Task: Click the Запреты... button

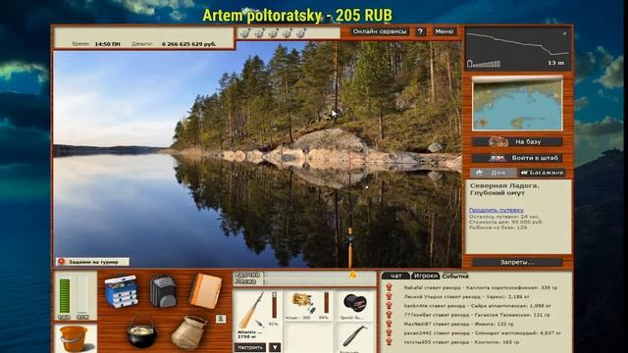Action: click(517, 263)
